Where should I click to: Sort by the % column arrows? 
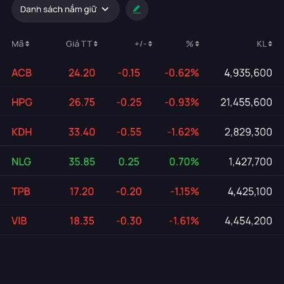(x=197, y=44)
